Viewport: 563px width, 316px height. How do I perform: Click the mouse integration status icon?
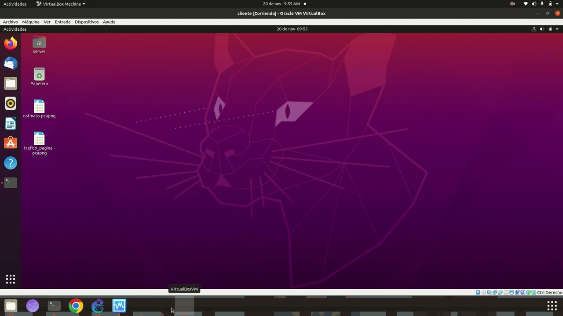pos(528,292)
